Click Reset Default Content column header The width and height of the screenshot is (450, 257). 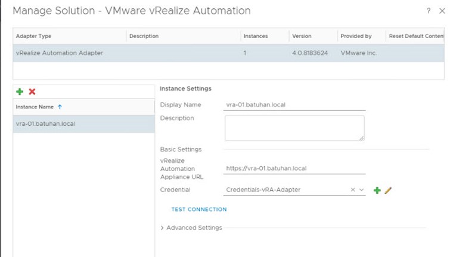415,36
